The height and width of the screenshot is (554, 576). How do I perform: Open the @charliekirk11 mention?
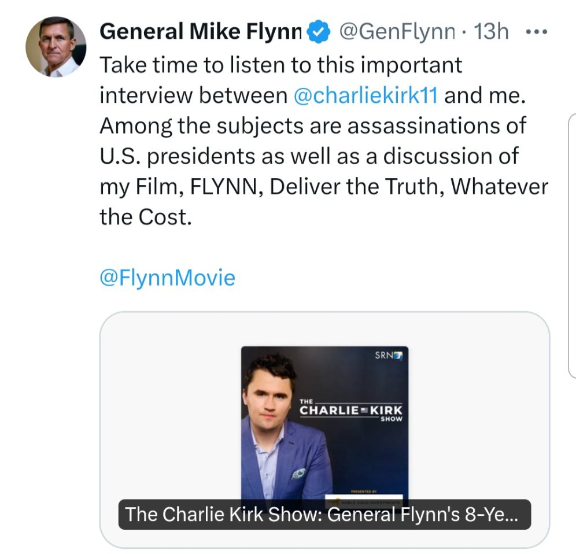click(x=365, y=95)
